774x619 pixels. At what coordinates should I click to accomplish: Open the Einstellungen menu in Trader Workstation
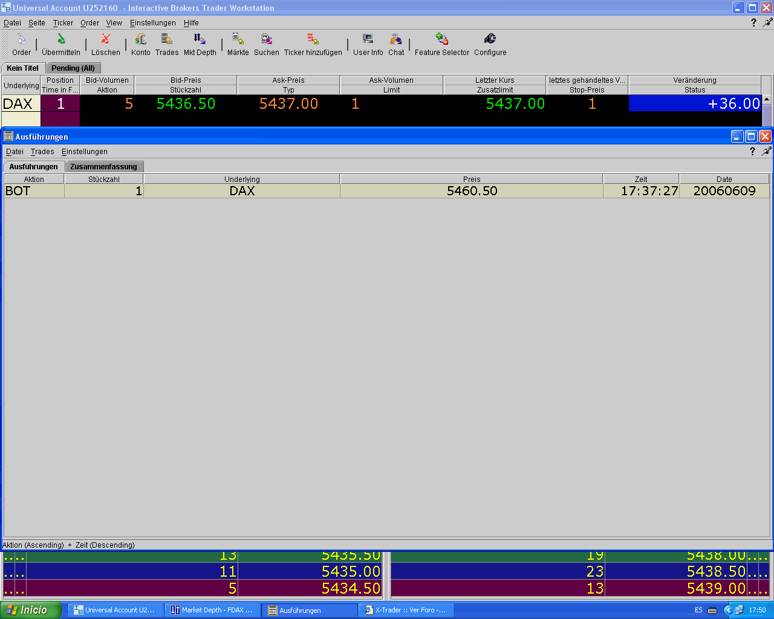point(153,23)
